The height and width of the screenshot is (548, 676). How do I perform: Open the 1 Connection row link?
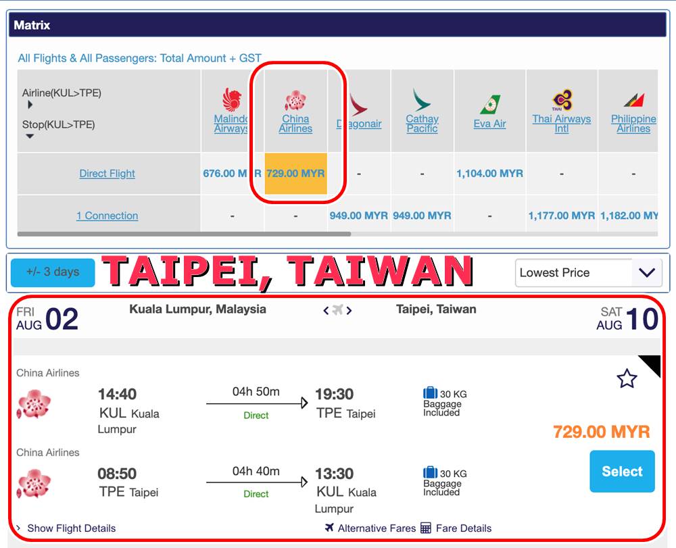(107, 216)
